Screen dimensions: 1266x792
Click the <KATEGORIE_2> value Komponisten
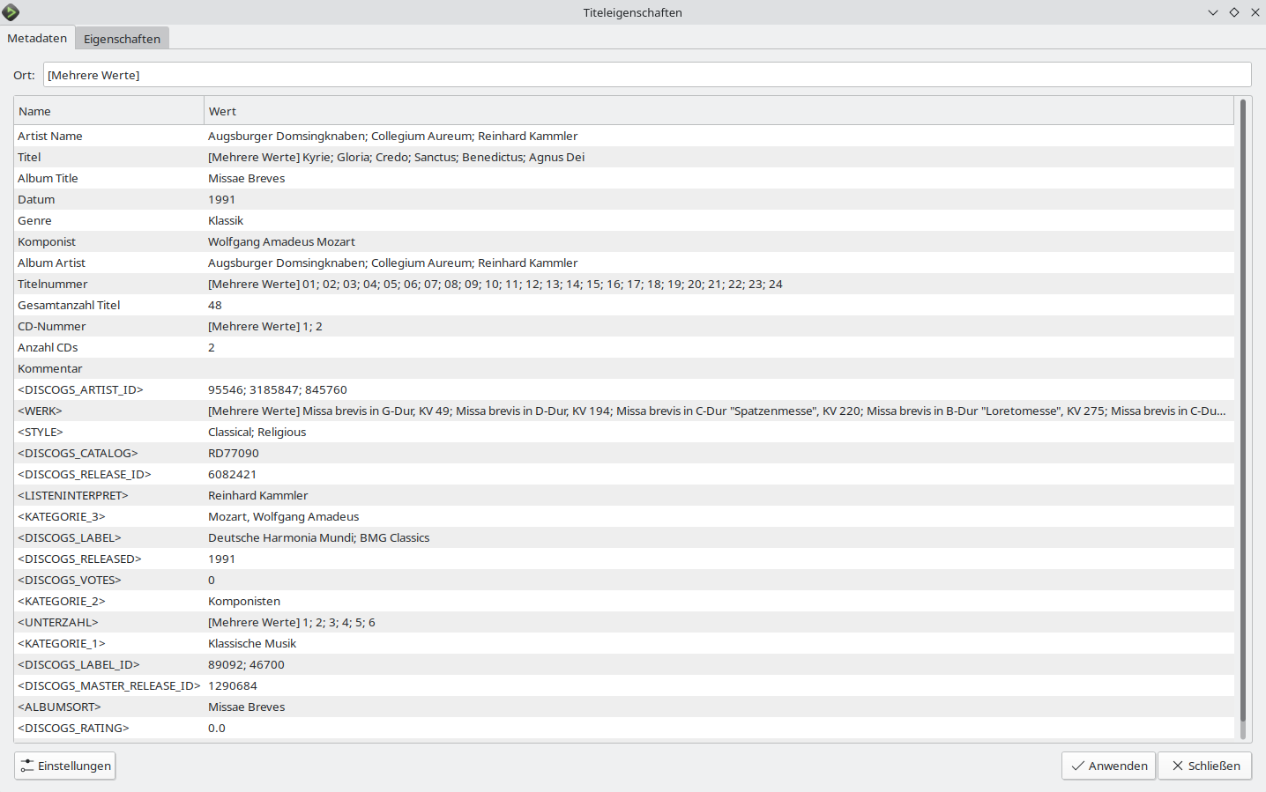(x=244, y=601)
